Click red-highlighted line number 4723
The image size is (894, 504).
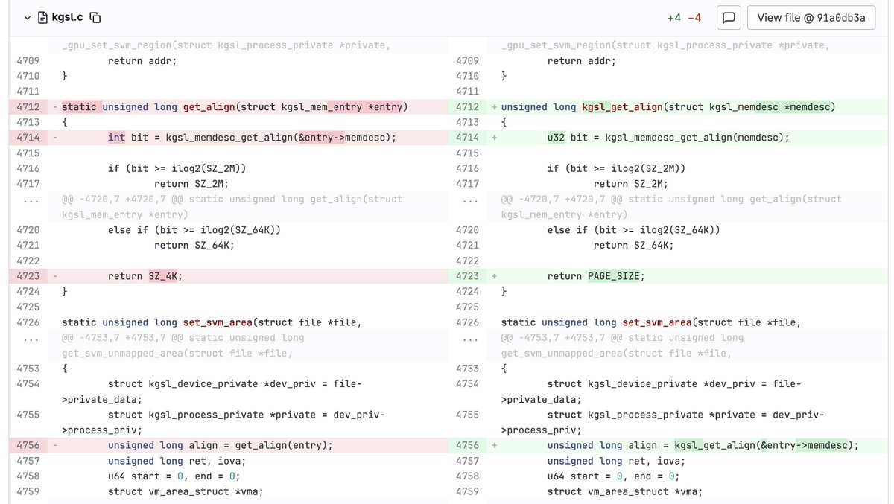(x=28, y=276)
